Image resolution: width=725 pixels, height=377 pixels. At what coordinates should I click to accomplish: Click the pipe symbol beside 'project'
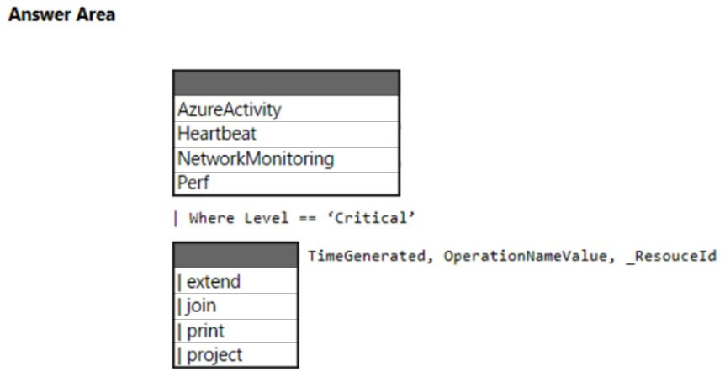click(180, 355)
